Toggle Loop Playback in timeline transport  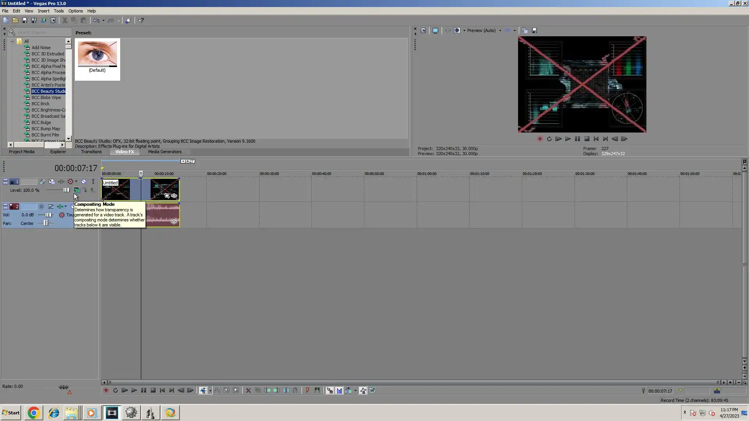tap(115, 391)
